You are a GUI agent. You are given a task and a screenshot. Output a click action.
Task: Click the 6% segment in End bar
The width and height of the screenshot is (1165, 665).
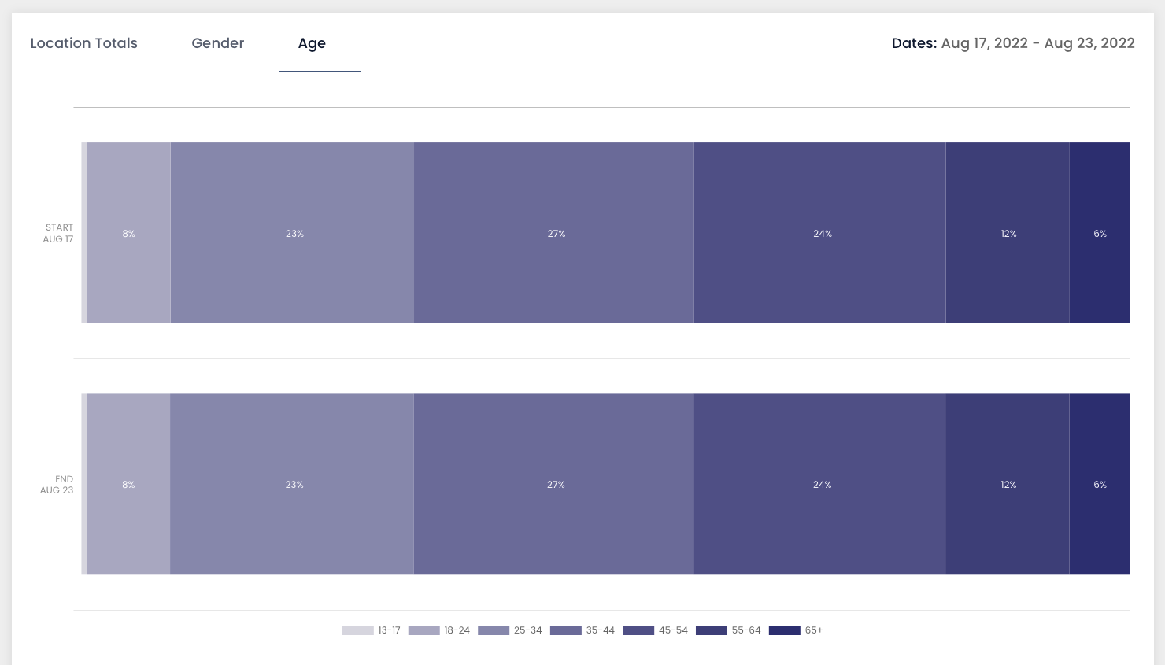point(1100,484)
